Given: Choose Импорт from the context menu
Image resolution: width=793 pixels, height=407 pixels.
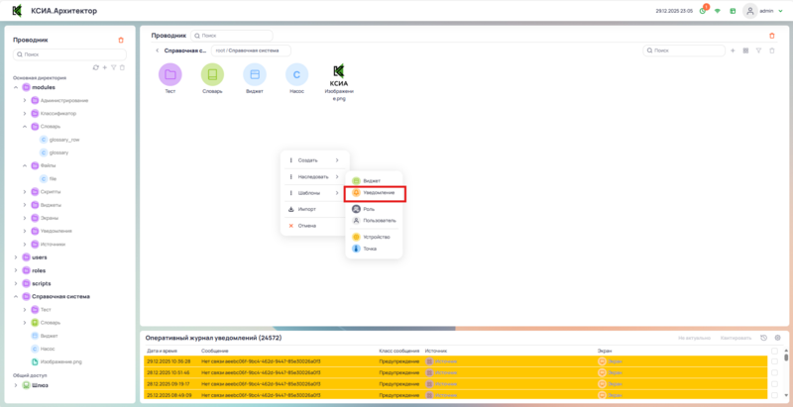Looking at the screenshot, I should point(307,209).
